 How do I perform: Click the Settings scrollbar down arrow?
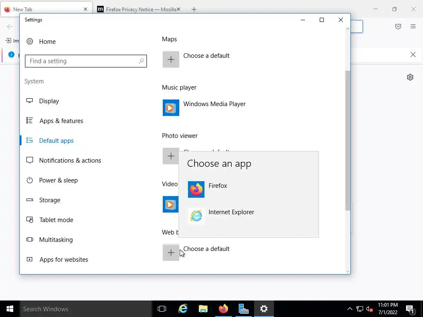[347, 272]
